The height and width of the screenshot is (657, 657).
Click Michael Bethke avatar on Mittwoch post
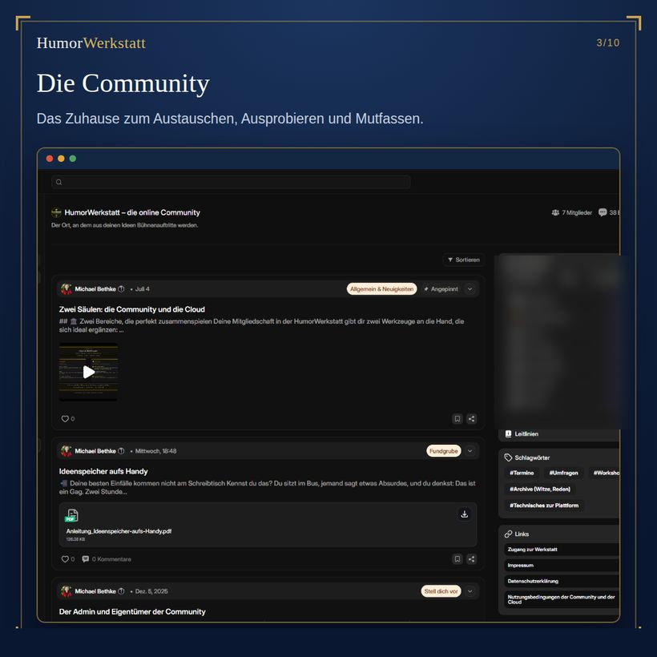coord(67,451)
